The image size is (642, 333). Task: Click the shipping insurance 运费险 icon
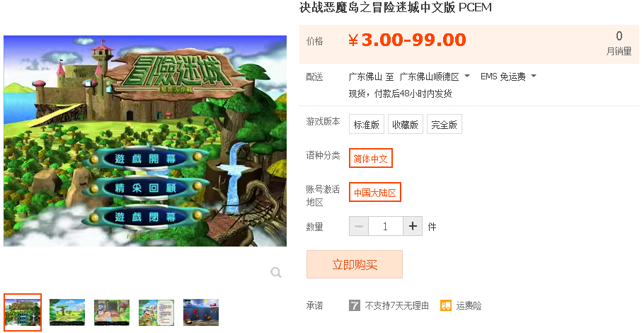click(x=446, y=305)
